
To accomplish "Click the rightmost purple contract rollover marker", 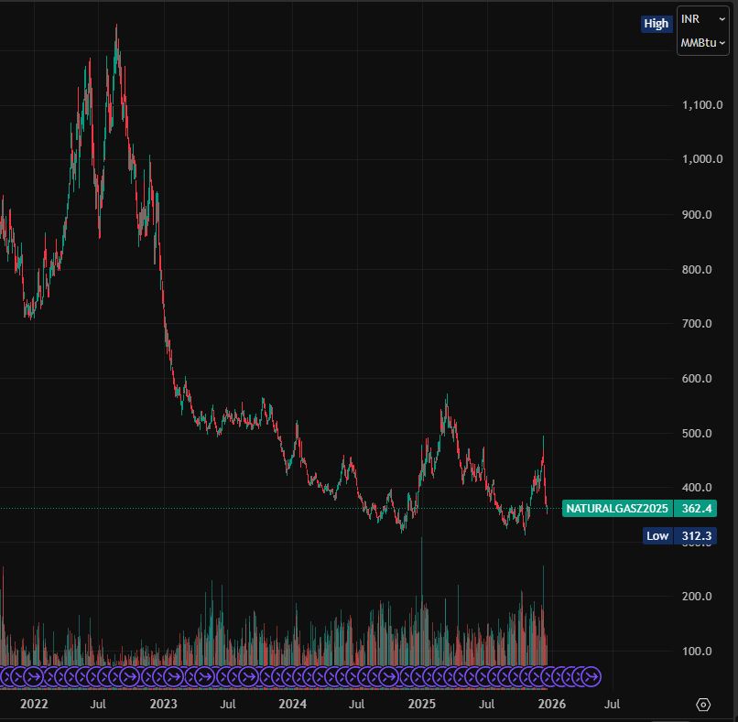I will click(x=592, y=676).
